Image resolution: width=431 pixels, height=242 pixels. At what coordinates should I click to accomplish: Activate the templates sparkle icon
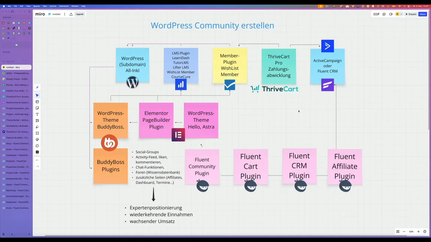[37, 88]
